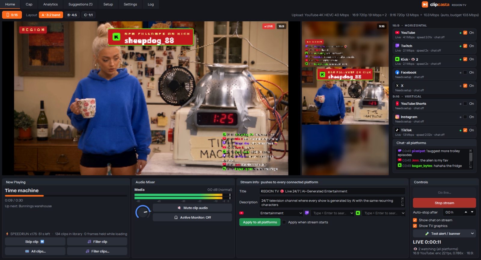
Task: Increase Auto-stop hours with the up arrow
Action: tap(466, 212)
